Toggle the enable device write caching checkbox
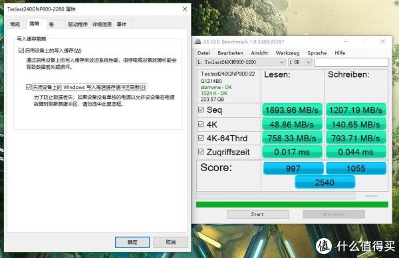The image size is (399, 258). (x=21, y=50)
